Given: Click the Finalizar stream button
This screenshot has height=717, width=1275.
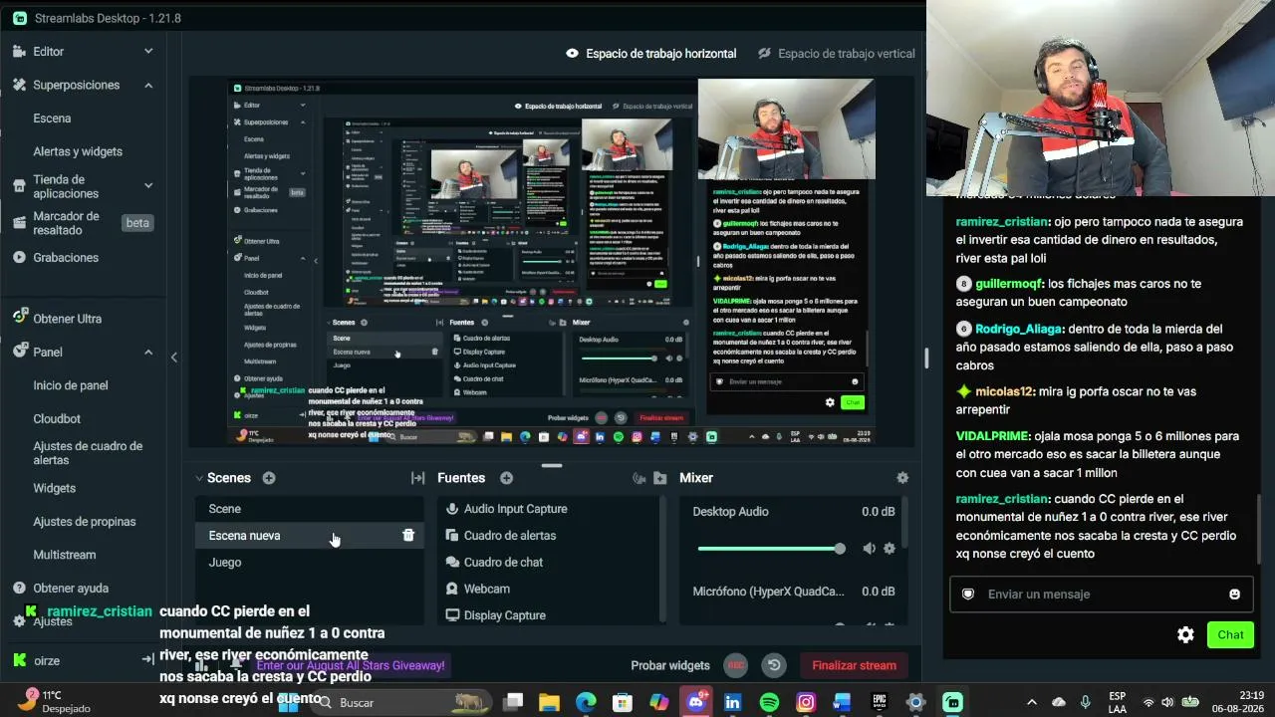Looking at the screenshot, I should coord(854,665).
